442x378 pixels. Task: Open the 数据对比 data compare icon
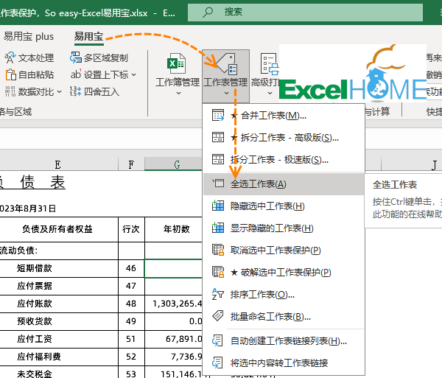(x=10, y=91)
